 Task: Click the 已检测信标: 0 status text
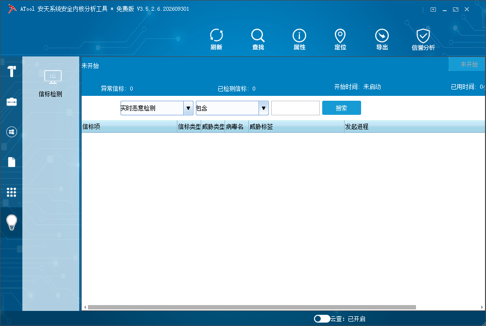point(237,89)
